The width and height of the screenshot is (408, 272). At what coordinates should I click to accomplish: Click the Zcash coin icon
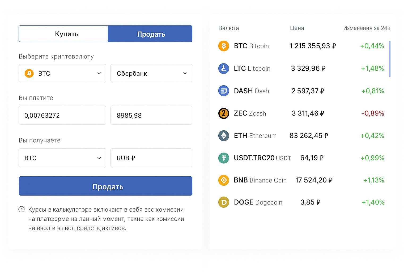(224, 113)
